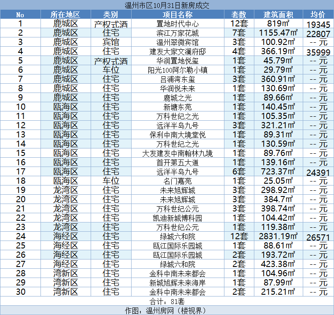Select the 套数 column header
The height and width of the screenshot is (315, 334).
(239, 15)
